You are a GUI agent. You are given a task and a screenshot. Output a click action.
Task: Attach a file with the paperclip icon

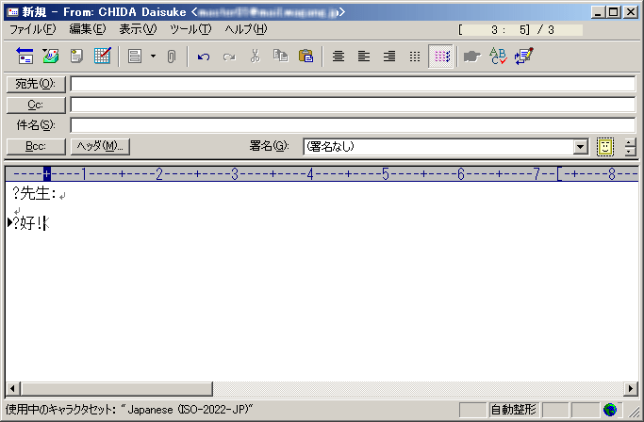coord(172,57)
